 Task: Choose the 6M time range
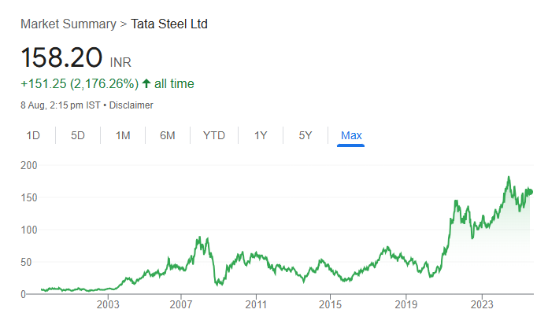click(x=168, y=135)
